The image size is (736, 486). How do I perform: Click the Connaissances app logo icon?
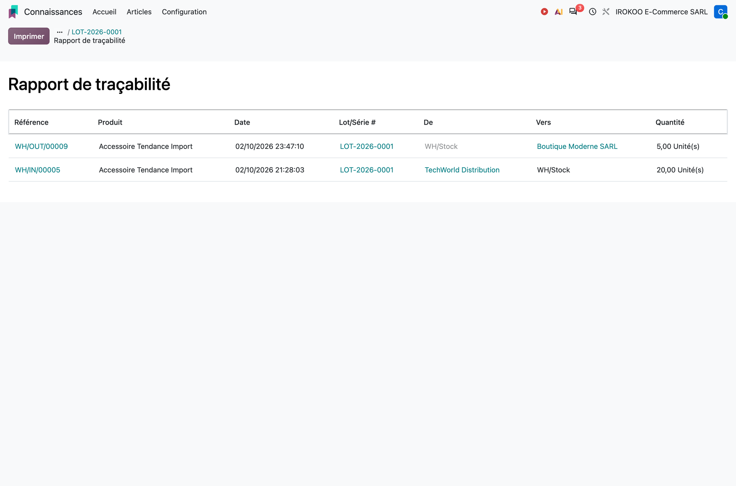pyautogui.click(x=13, y=12)
